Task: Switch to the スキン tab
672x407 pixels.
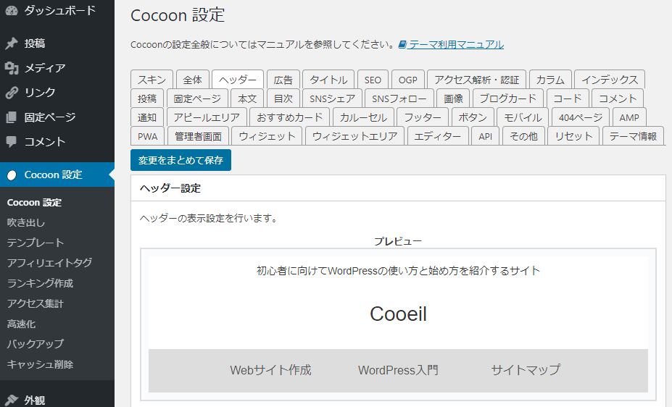Action: (152, 80)
